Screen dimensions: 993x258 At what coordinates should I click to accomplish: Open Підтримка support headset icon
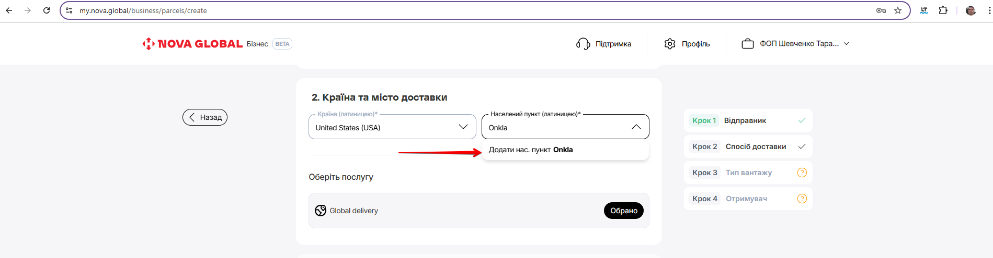click(x=583, y=44)
